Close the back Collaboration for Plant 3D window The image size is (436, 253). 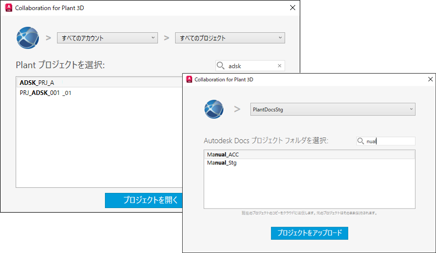click(293, 8)
